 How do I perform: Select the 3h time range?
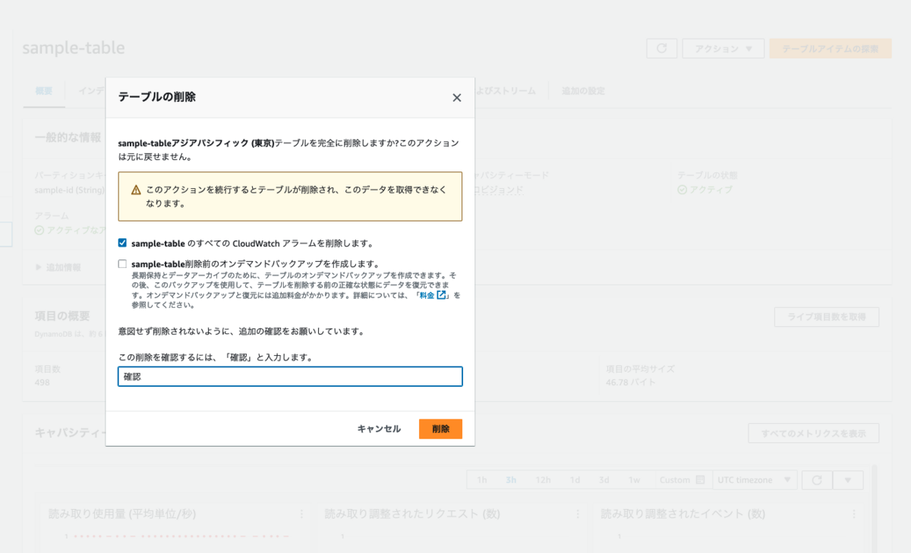coord(511,480)
